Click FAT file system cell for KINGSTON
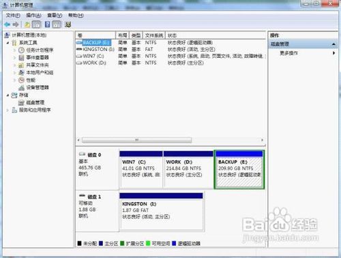 point(149,49)
